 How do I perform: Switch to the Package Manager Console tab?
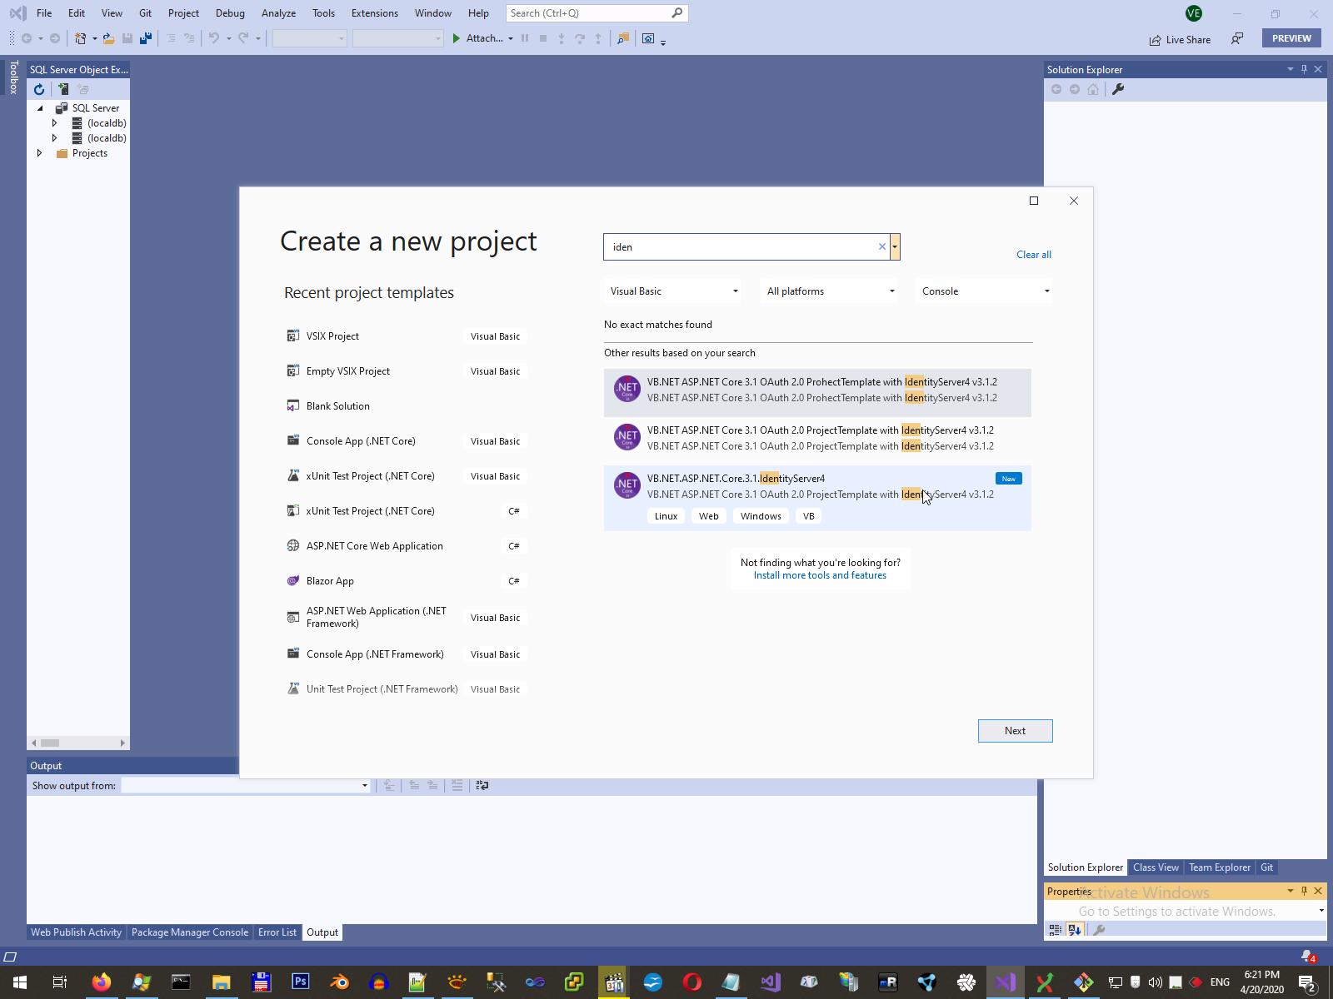click(189, 932)
